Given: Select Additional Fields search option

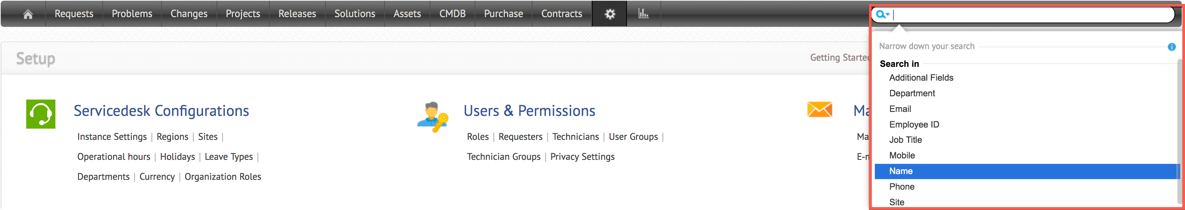Looking at the screenshot, I should (921, 78).
